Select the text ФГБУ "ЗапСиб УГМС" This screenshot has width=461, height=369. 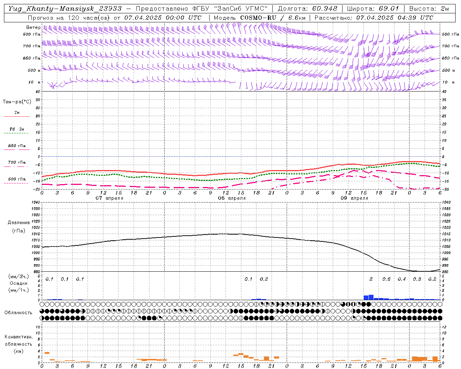tap(229, 9)
